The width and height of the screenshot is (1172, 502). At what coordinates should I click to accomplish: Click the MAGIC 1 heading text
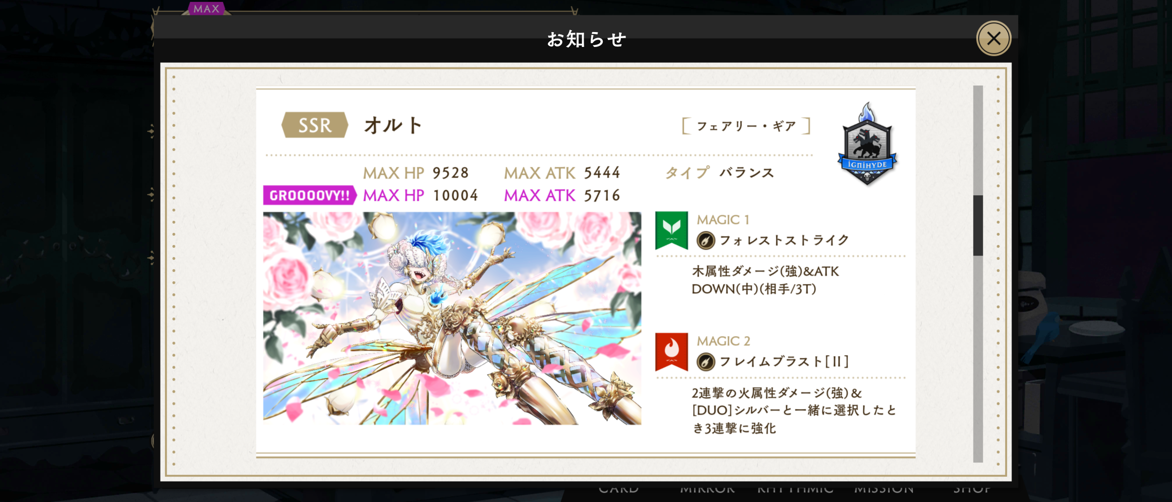pyautogui.click(x=723, y=219)
